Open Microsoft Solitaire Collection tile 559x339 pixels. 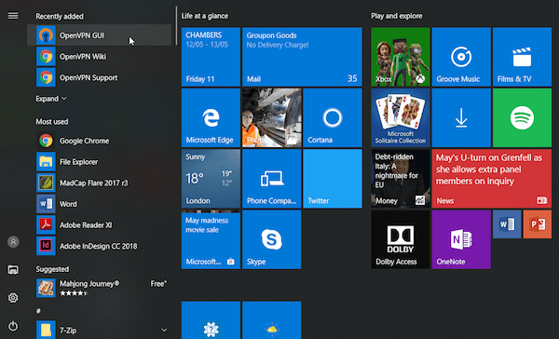click(401, 118)
